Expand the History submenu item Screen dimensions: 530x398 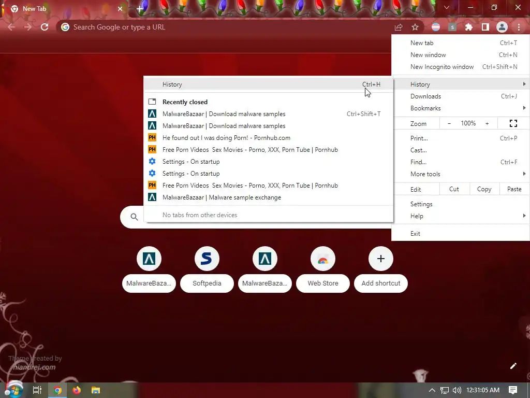pyautogui.click(x=461, y=84)
